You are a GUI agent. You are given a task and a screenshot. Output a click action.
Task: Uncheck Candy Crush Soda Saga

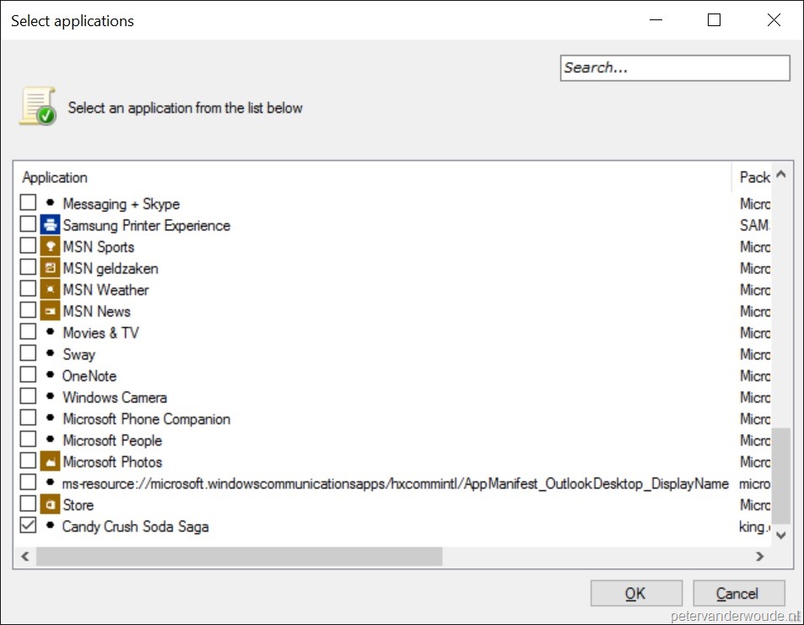coord(28,525)
